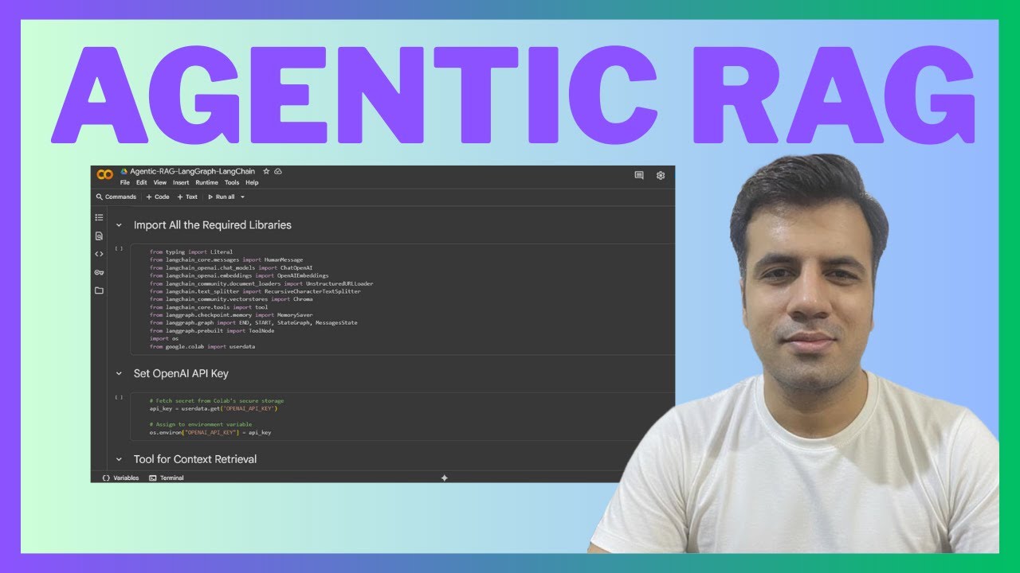Click the line importing MemorySaver
Viewport: 1020px width, 573px height.
click(231, 315)
